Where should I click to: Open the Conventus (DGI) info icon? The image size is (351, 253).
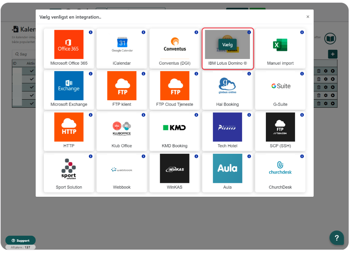click(x=196, y=32)
